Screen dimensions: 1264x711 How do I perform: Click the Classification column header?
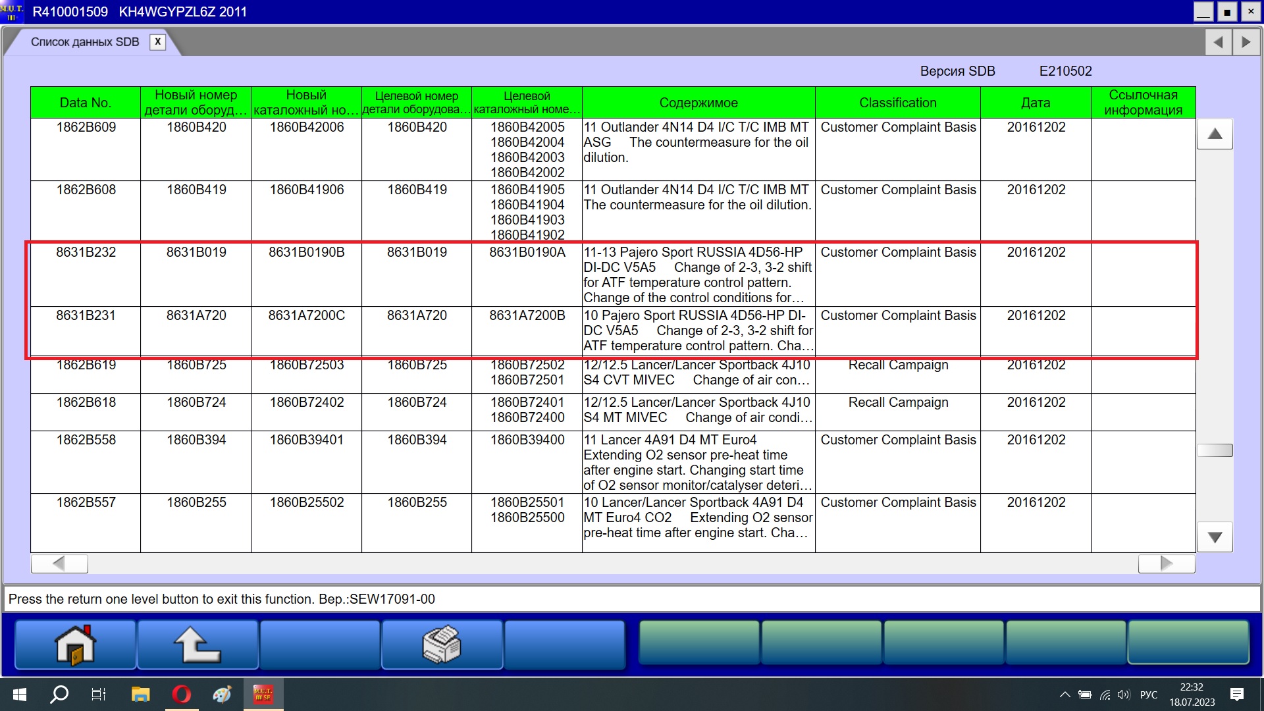point(897,103)
